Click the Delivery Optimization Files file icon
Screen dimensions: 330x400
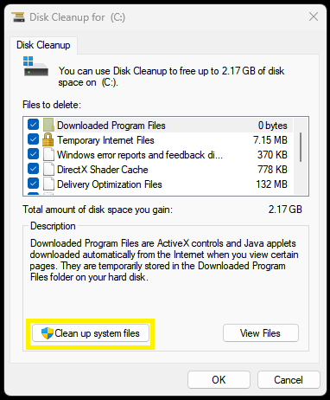(48, 184)
